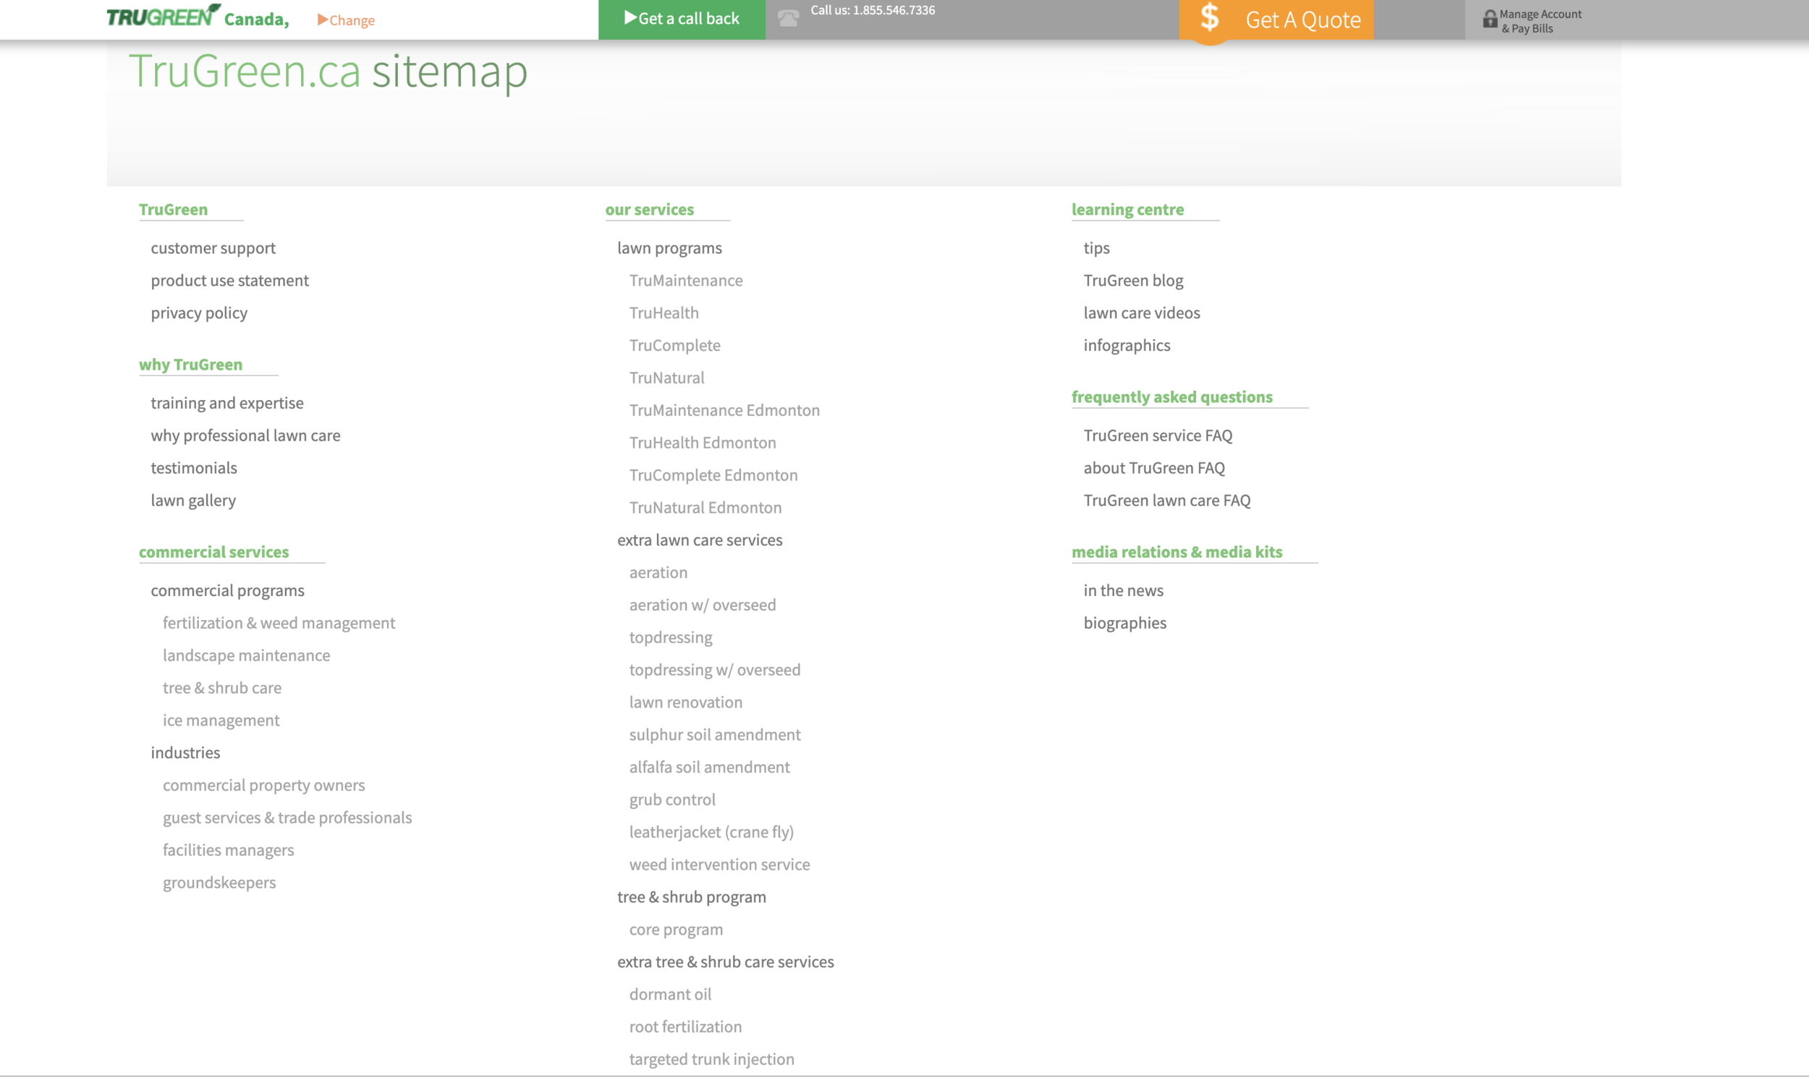Open TruNatural program
This screenshot has height=1078, width=1809.
tap(667, 378)
